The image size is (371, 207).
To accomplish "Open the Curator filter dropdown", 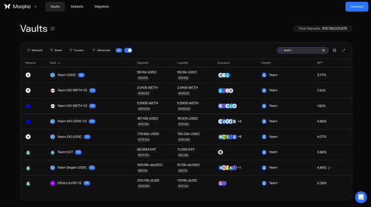I will [x=76, y=50].
